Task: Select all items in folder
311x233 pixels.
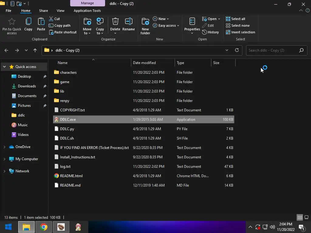Action: (x=235, y=19)
